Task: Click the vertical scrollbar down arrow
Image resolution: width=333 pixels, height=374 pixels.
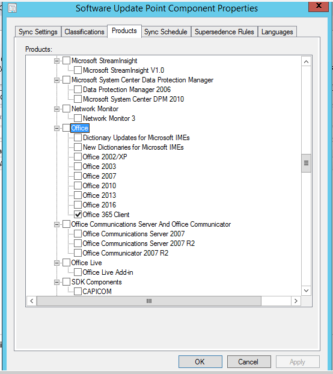Action: 307,290
